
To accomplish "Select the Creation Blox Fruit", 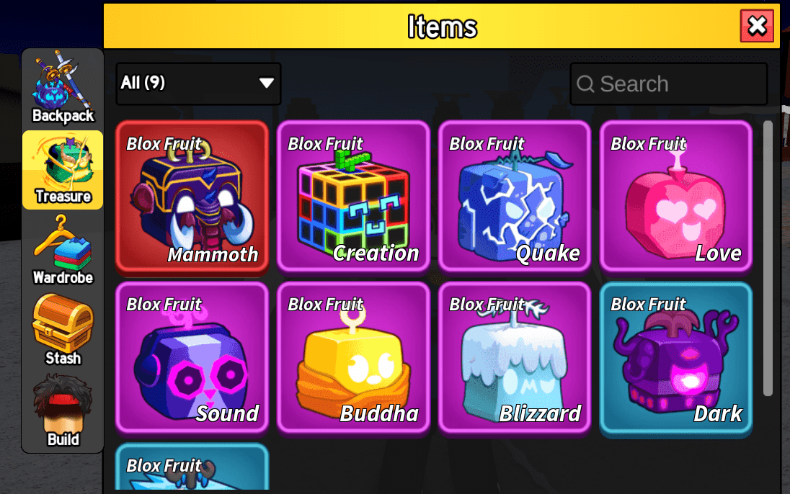I will click(353, 197).
